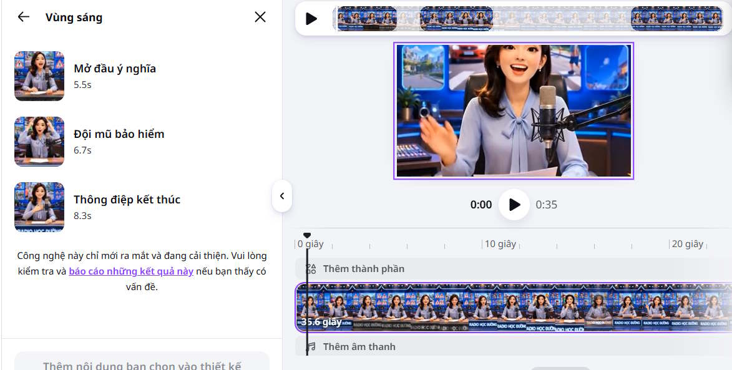Close the Vùng sáng panel
732x370 pixels.
260,17
